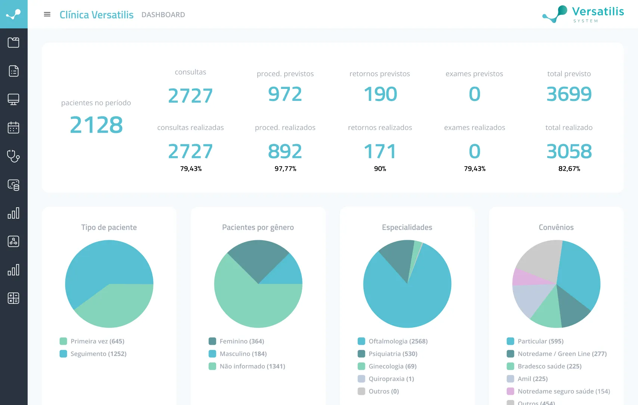Open the network nodes icon in sidebar

[13, 241]
